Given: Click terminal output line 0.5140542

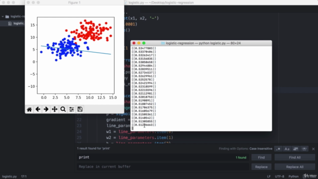Looking at the screenshot, I should click(143, 118).
